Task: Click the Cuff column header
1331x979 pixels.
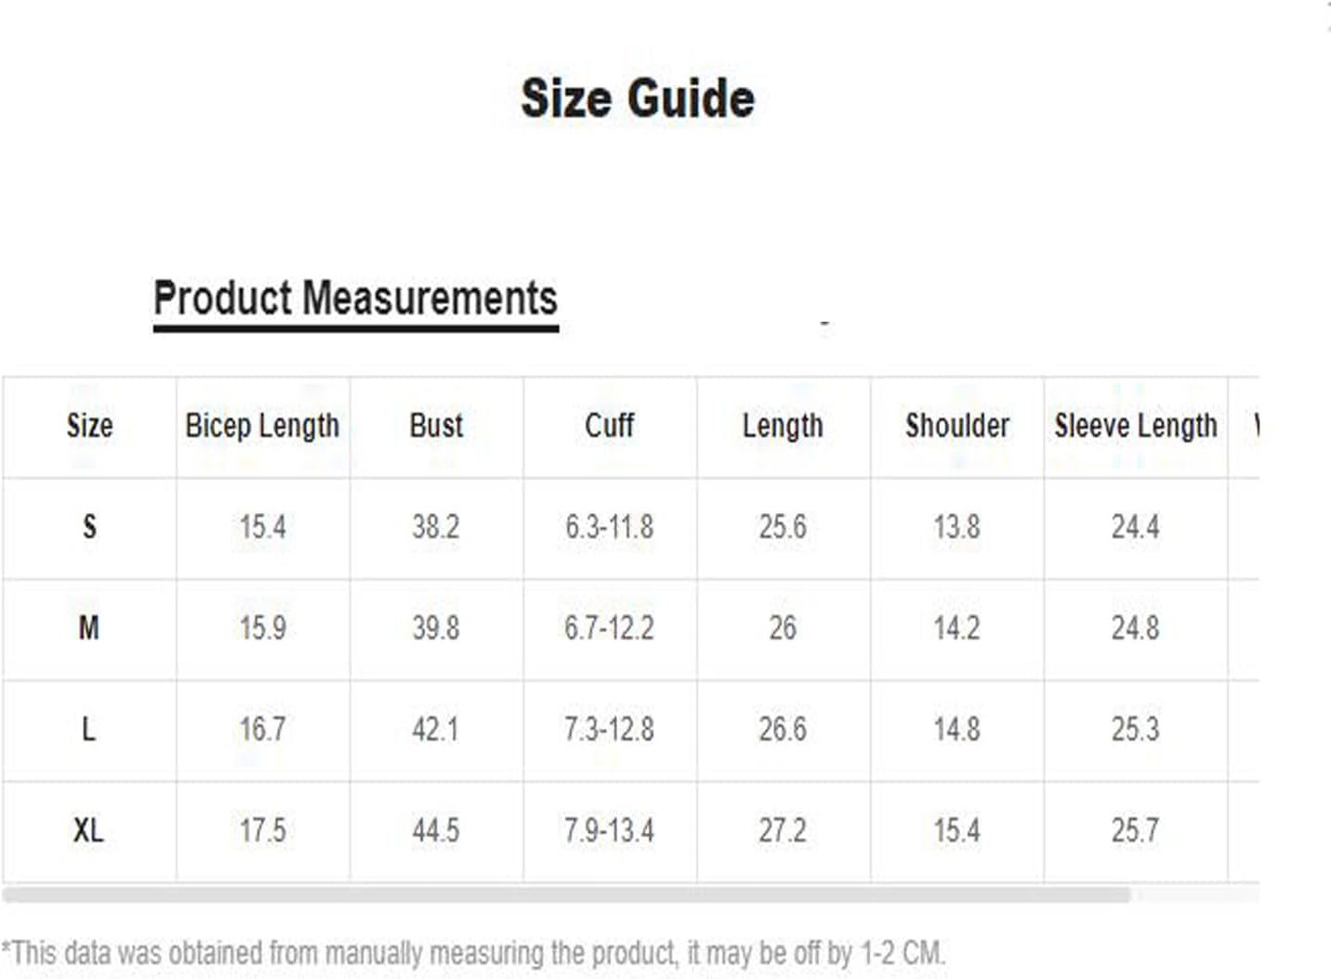Action: pyautogui.click(x=610, y=426)
